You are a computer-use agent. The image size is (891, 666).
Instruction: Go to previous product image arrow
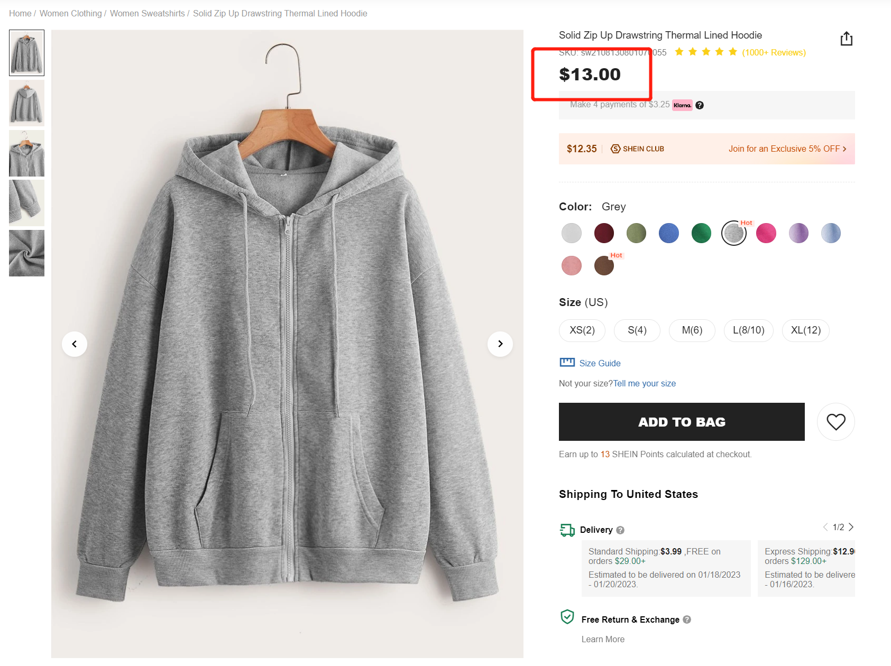click(x=75, y=344)
